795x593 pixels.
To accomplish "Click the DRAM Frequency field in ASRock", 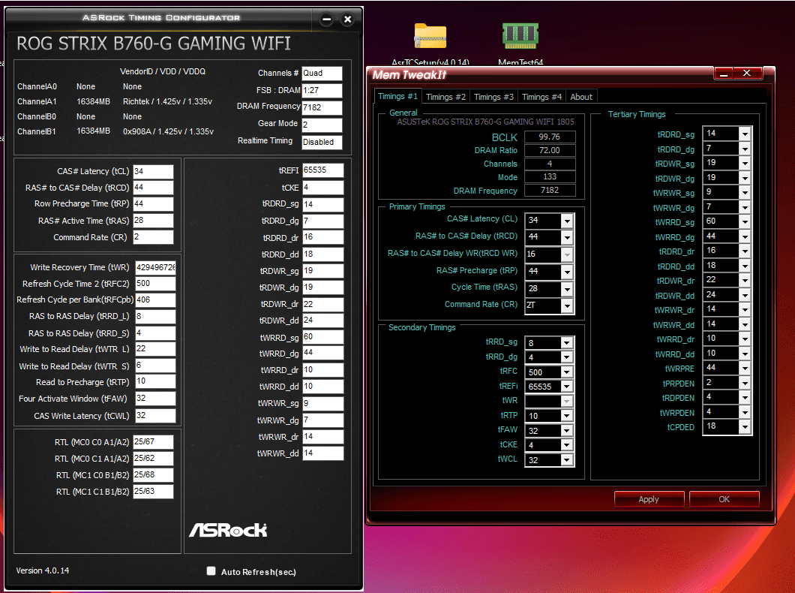I will (x=322, y=107).
